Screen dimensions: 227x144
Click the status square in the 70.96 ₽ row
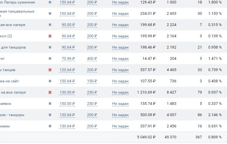(50, 58)
